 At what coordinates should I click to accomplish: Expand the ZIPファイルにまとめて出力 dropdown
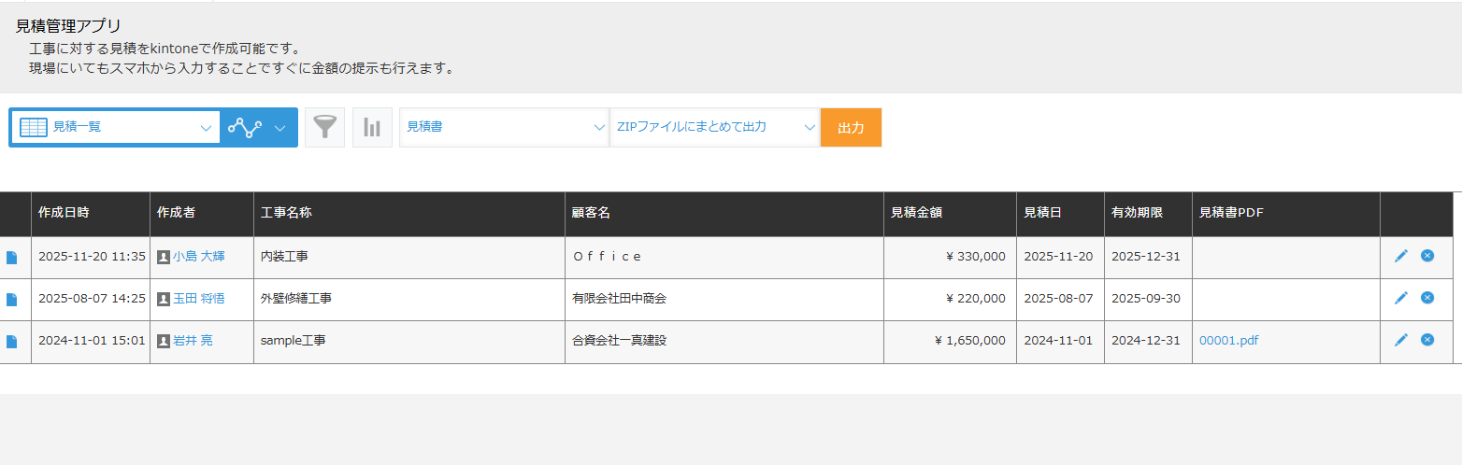714,128
